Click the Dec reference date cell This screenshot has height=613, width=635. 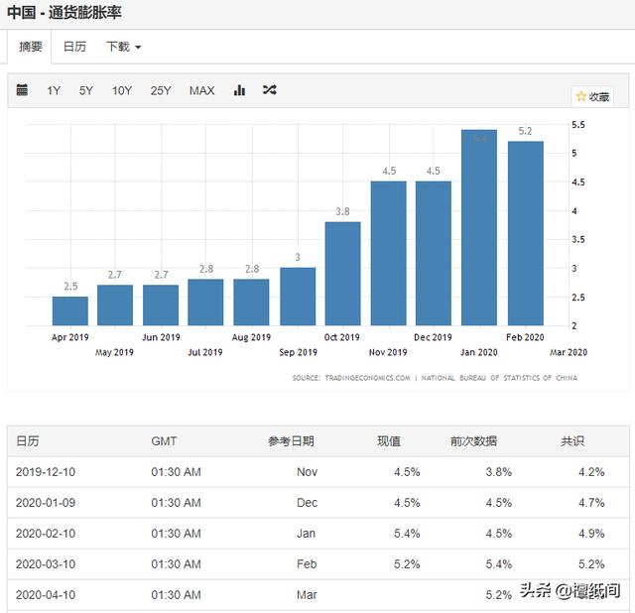tap(307, 503)
